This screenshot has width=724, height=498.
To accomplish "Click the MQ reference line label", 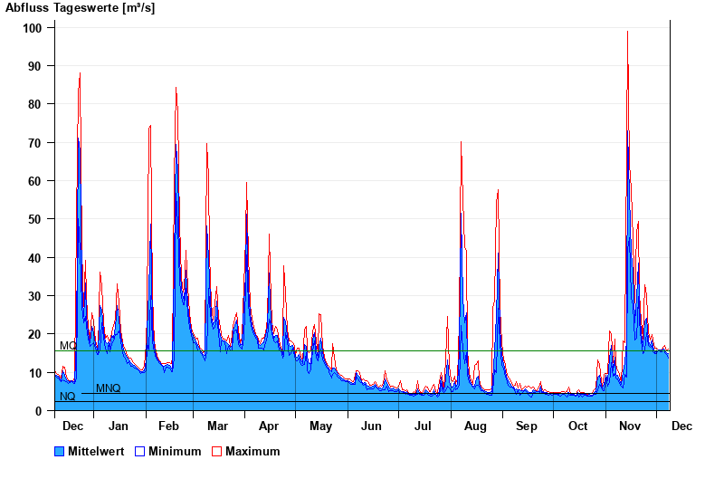I will click(x=68, y=346).
